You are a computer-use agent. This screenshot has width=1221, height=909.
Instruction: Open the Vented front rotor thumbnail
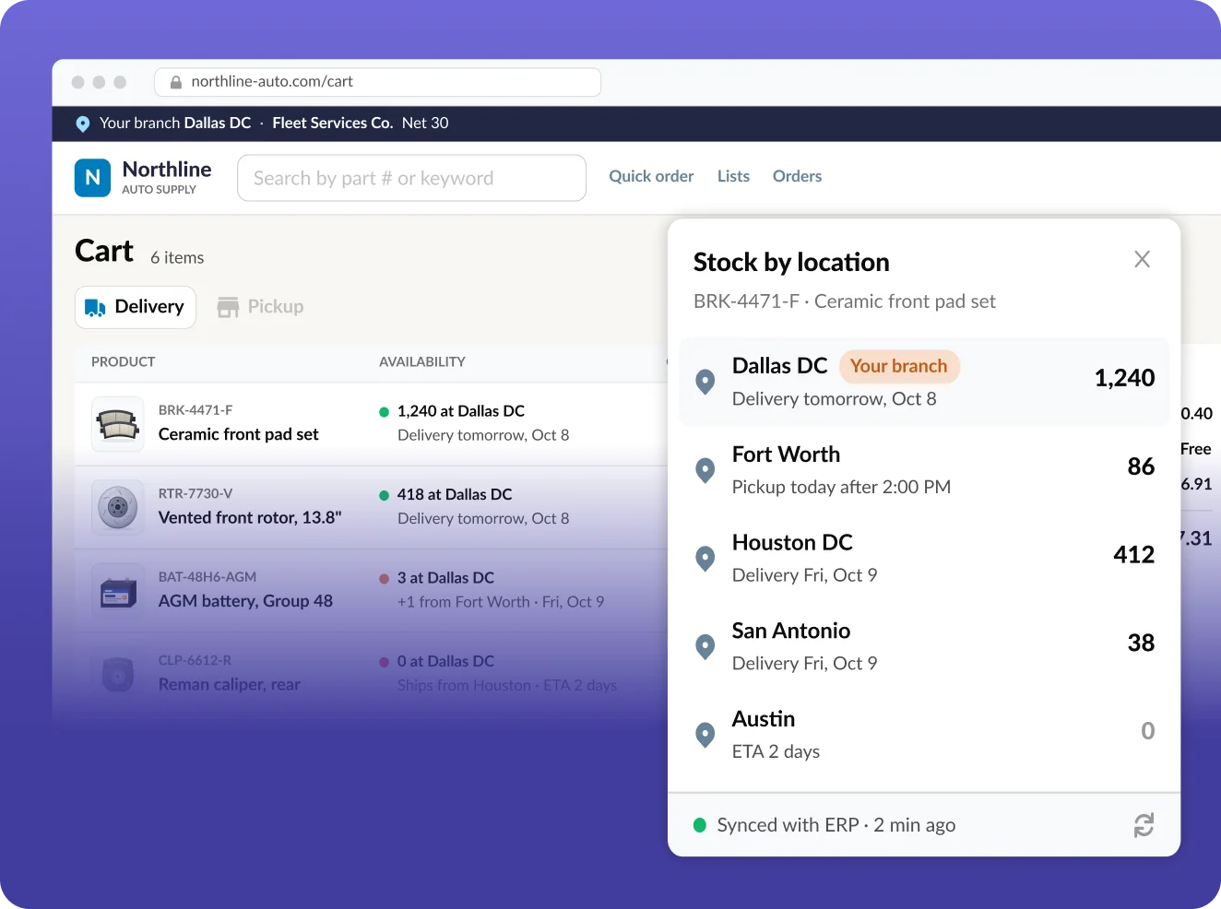(118, 507)
